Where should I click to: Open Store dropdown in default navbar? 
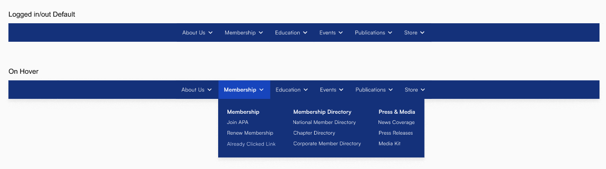[x=414, y=32]
